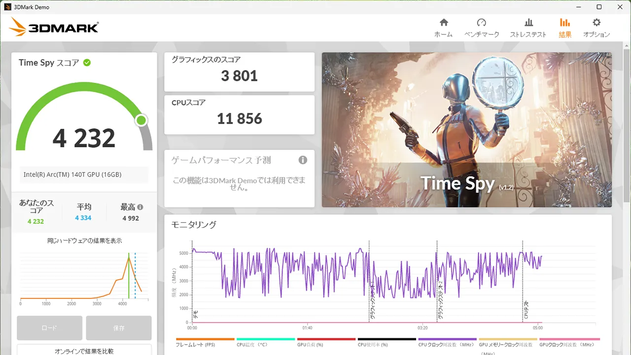Open the Options (オプション) tab

[x=596, y=28]
